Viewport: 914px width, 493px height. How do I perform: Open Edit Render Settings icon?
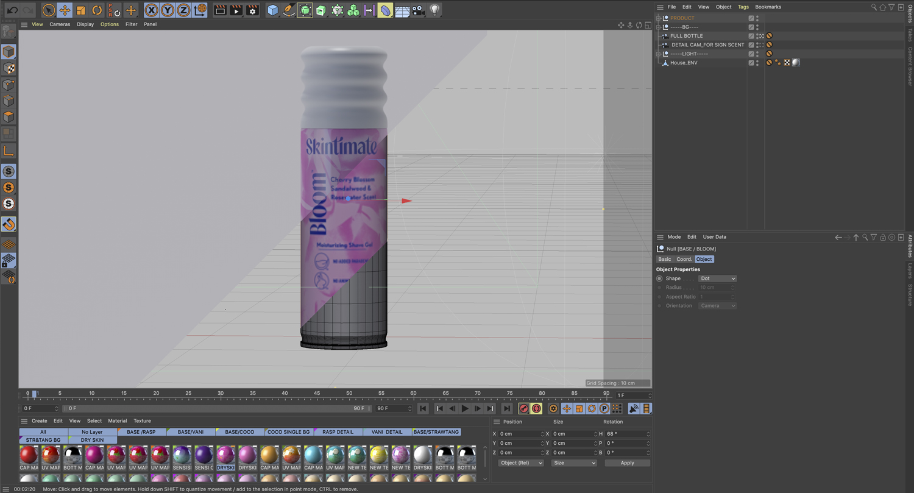[x=252, y=10]
